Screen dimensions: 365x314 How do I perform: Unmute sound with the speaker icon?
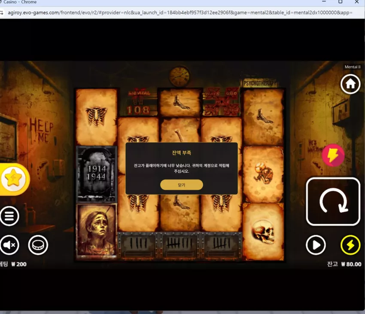coord(9,245)
